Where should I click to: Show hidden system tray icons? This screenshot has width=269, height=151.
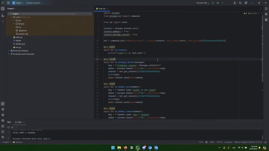[219, 148]
